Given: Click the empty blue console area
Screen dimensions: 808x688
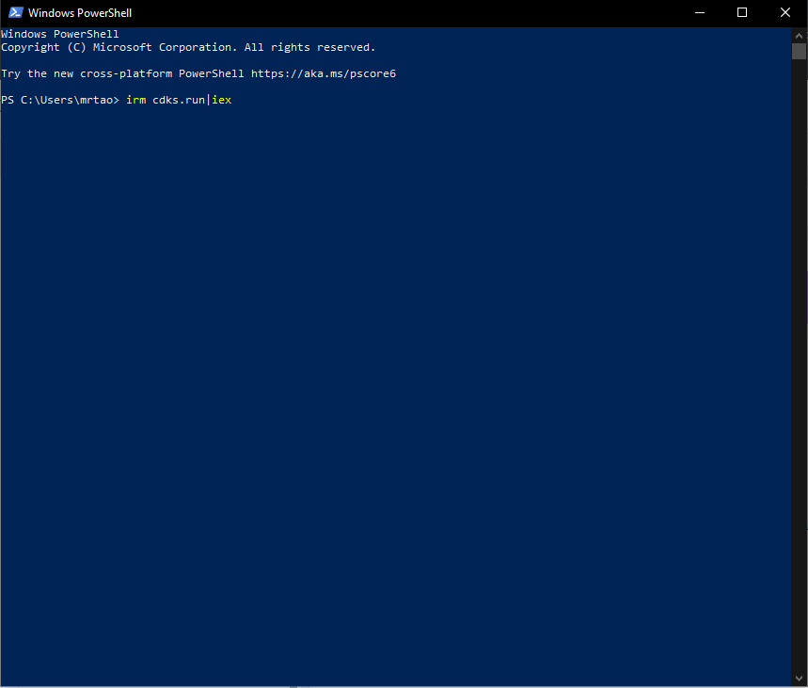Looking at the screenshot, I should (x=395, y=376).
